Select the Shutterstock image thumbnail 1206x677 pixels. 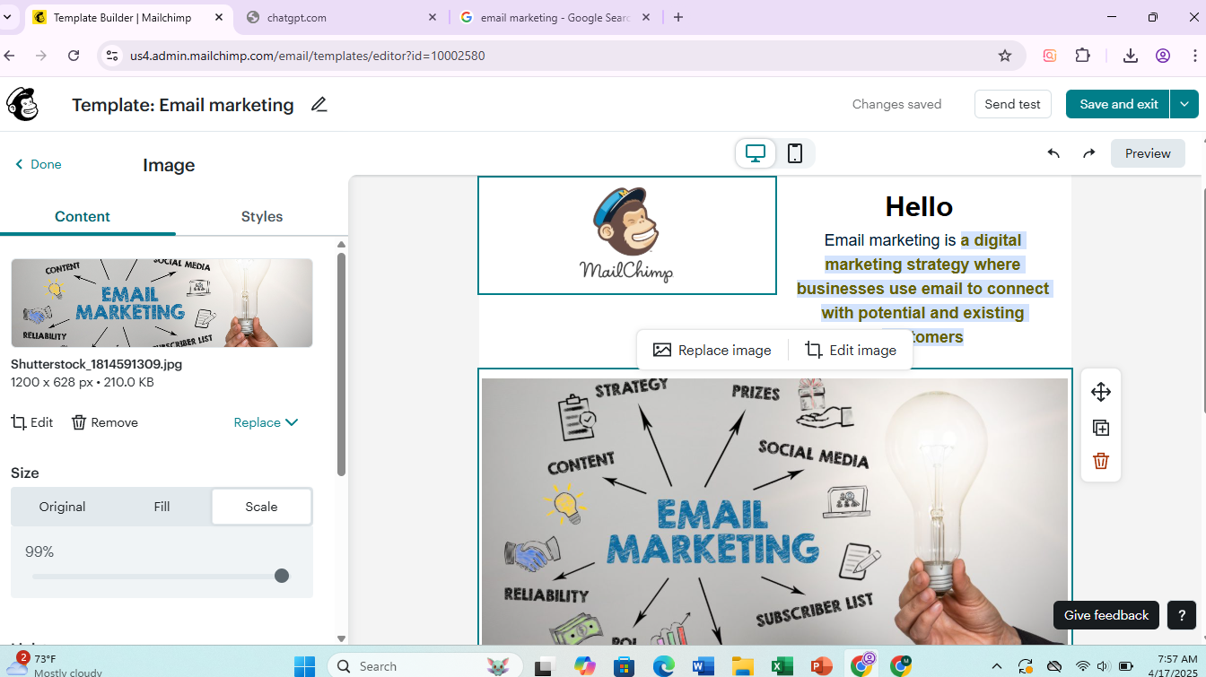click(162, 302)
